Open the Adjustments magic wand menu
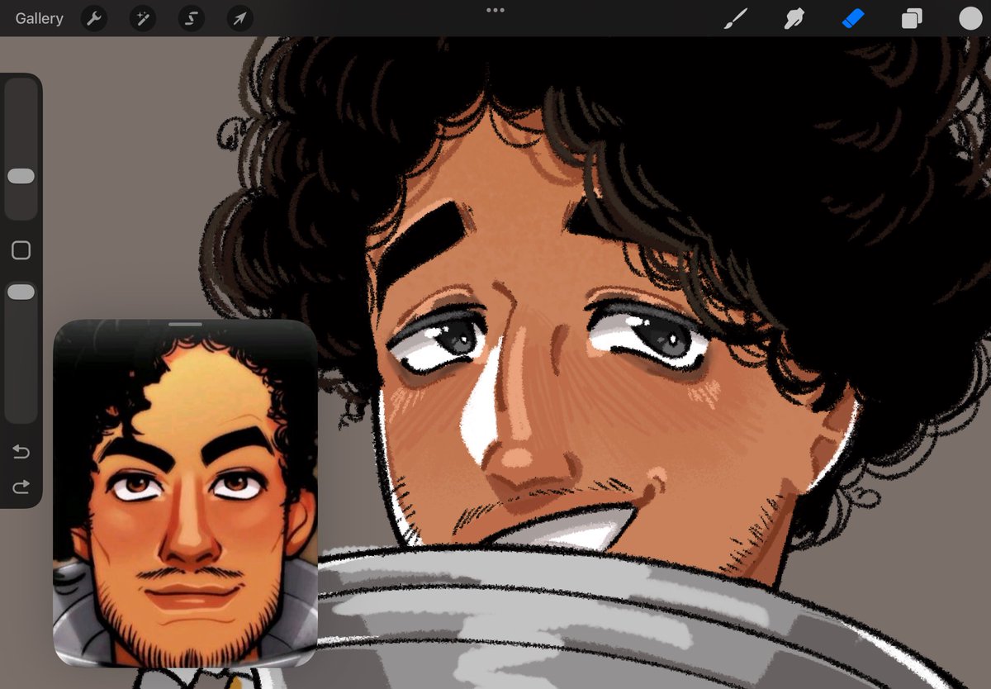This screenshot has height=689, width=991. [x=143, y=18]
